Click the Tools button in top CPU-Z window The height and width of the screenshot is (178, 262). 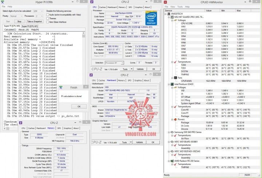pyautogui.click(x=125, y=69)
